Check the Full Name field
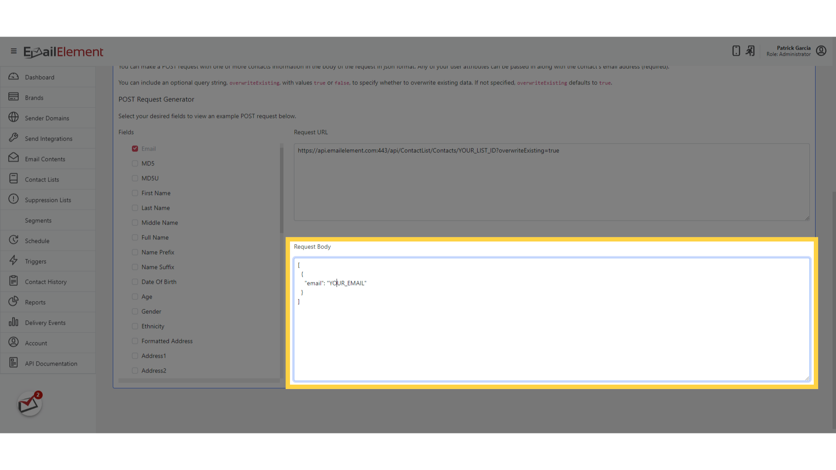Viewport: 836px width, 470px height. [135, 238]
